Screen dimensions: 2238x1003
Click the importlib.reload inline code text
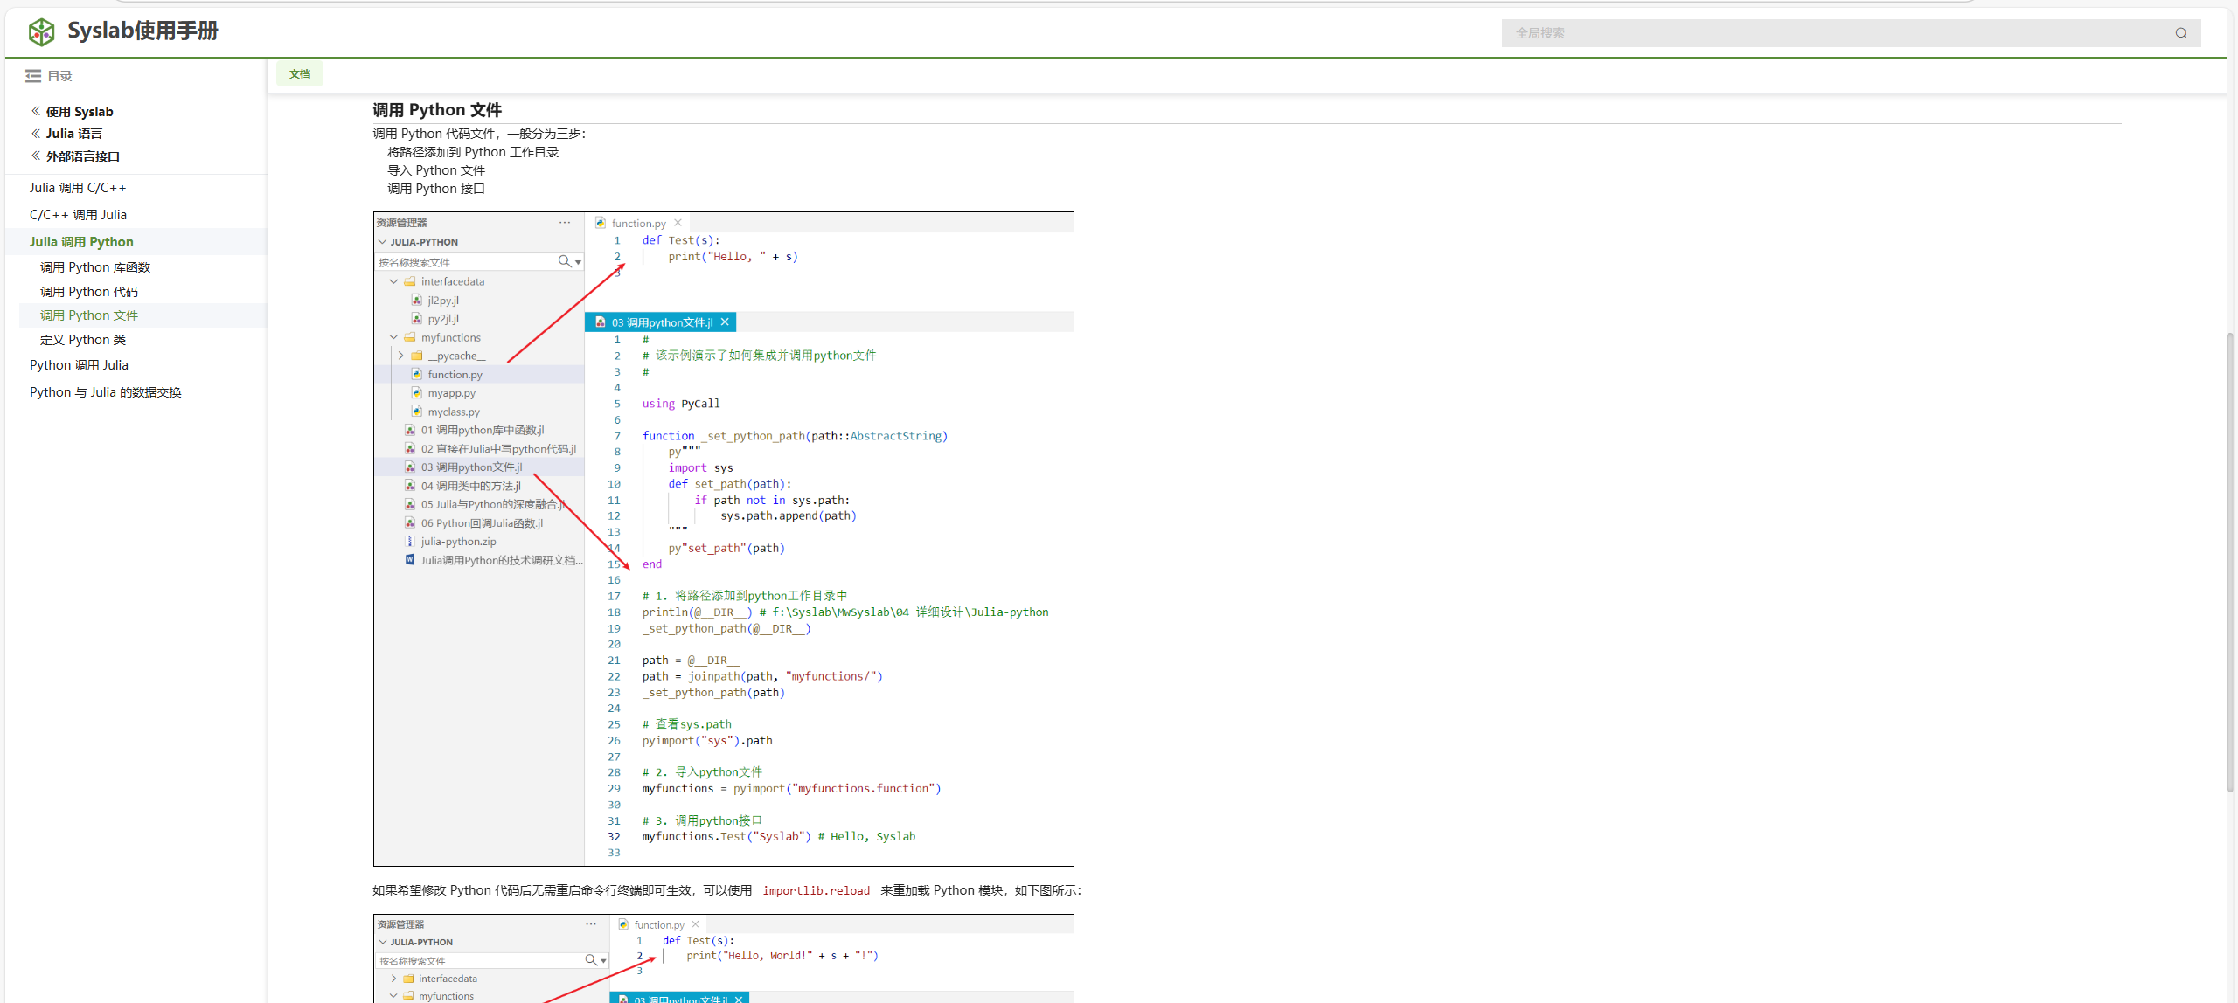point(816,891)
